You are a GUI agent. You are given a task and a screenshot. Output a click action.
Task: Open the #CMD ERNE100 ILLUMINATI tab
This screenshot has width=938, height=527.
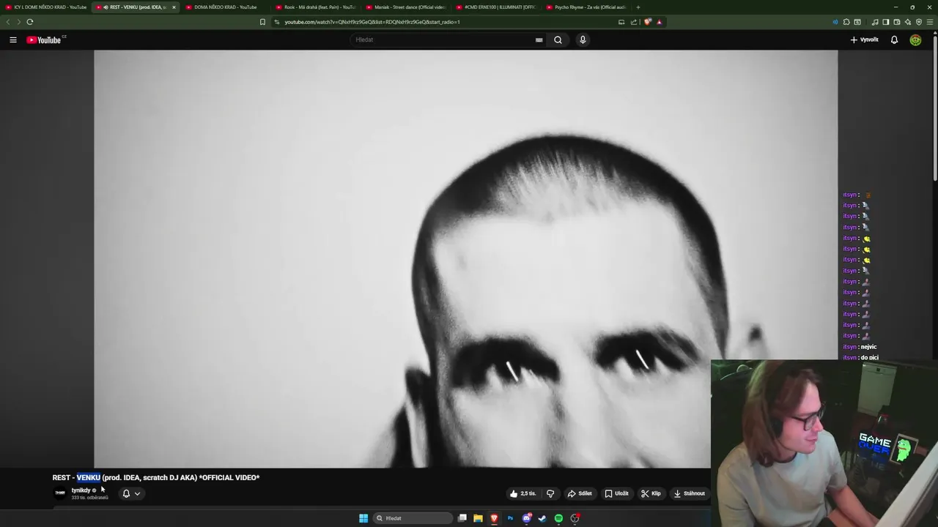click(497, 7)
